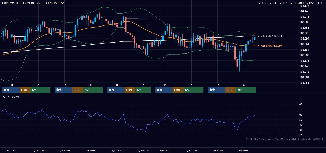This screenshot has width=326, height=153.
Task: Click the 7/6 00:00 date label
Action: point(244,150)
